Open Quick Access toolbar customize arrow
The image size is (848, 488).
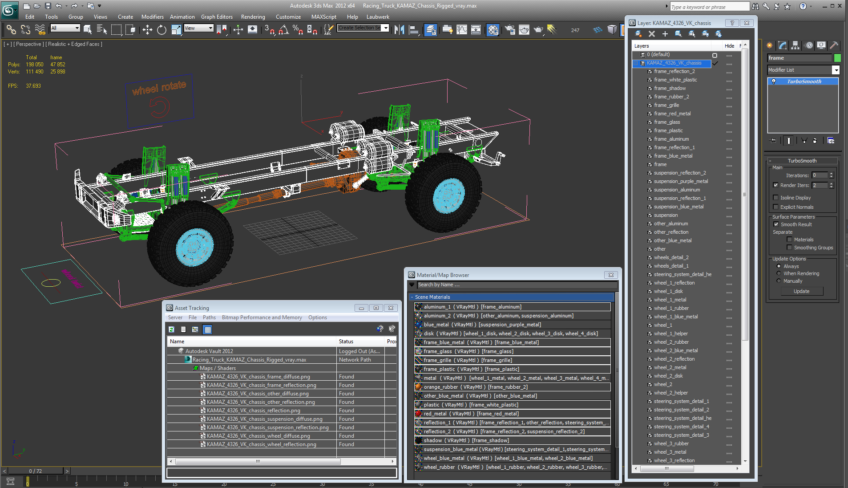(99, 6)
